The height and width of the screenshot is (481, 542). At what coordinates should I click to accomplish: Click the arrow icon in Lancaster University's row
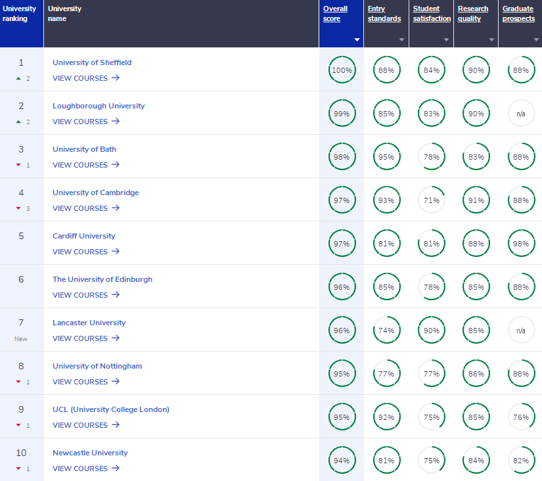click(116, 338)
